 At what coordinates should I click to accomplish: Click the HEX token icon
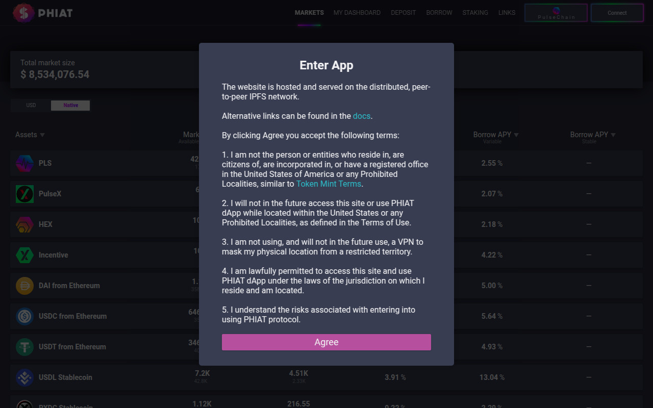24,224
